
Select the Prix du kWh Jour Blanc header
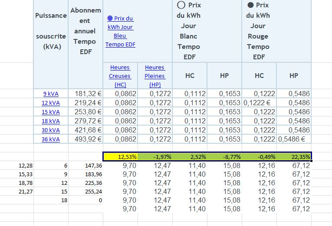click(207, 31)
